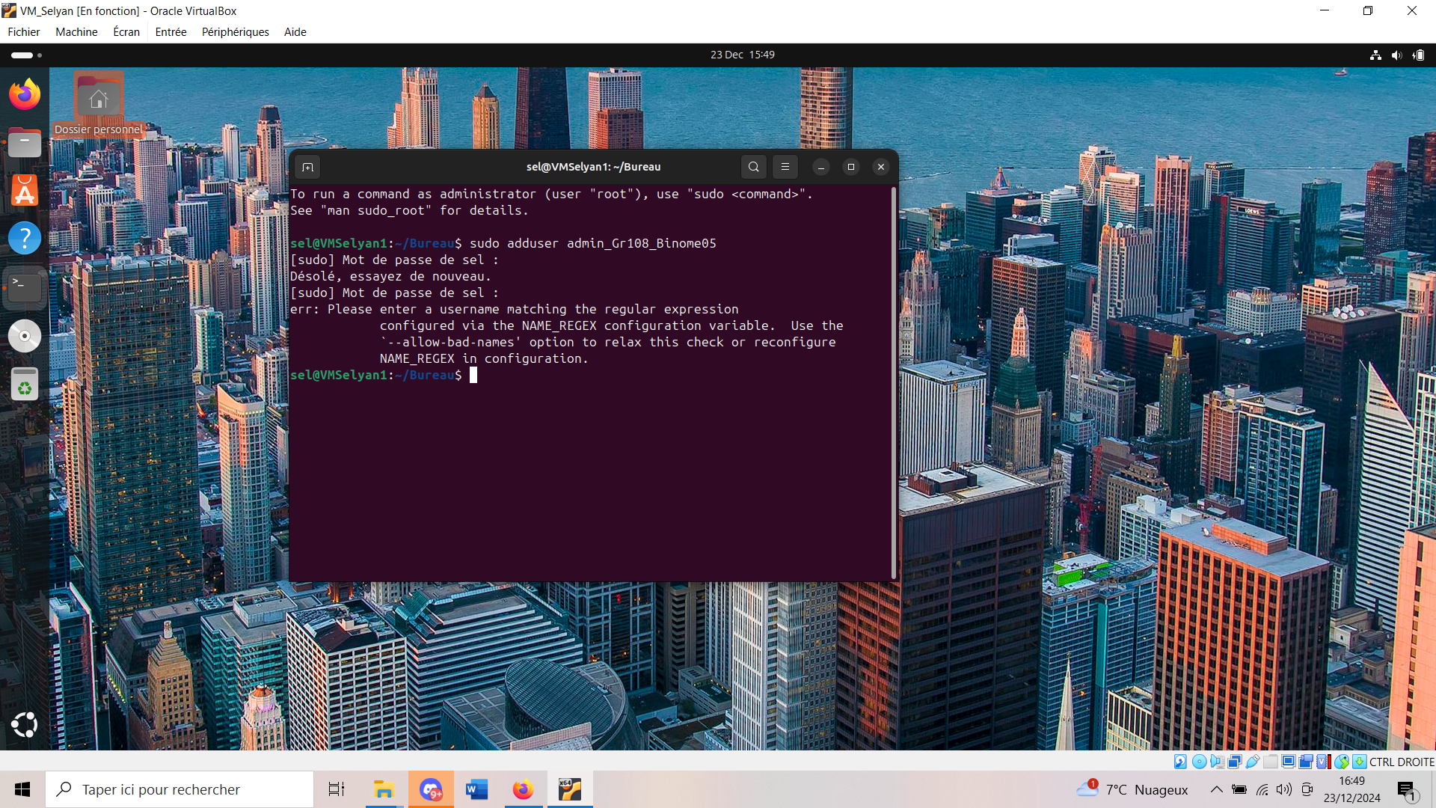Screen dimensions: 1436x808
Task: Open the Écran menu
Action: [126, 32]
